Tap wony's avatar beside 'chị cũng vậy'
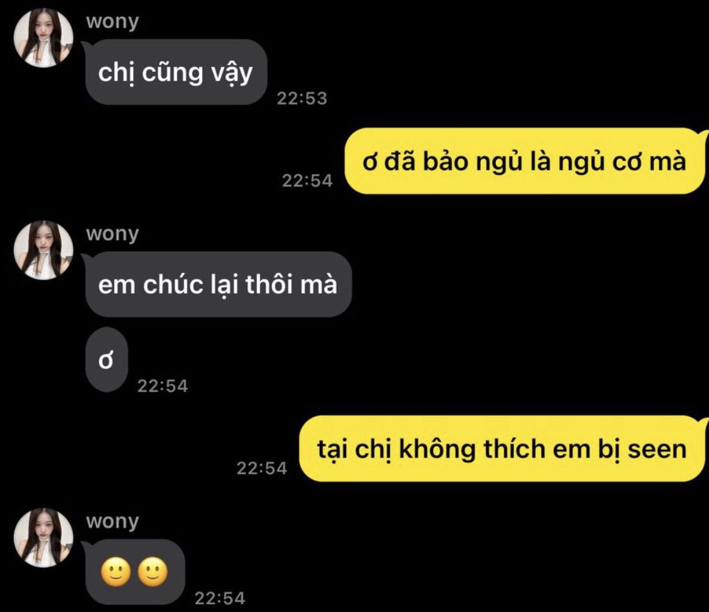 [43, 37]
